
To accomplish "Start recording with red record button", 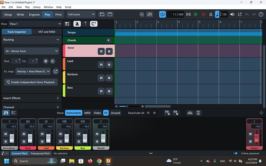I will (203, 14).
